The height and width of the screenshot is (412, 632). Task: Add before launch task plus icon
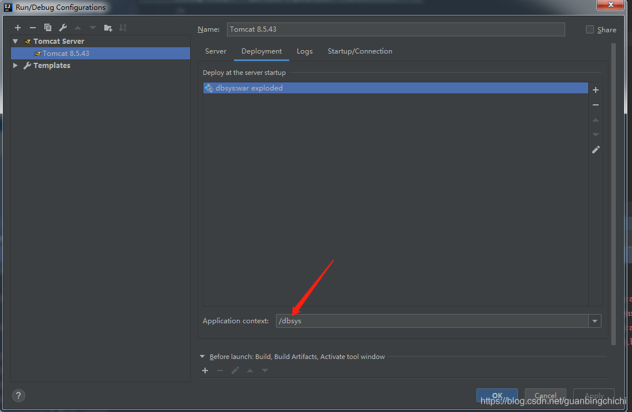(205, 371)
